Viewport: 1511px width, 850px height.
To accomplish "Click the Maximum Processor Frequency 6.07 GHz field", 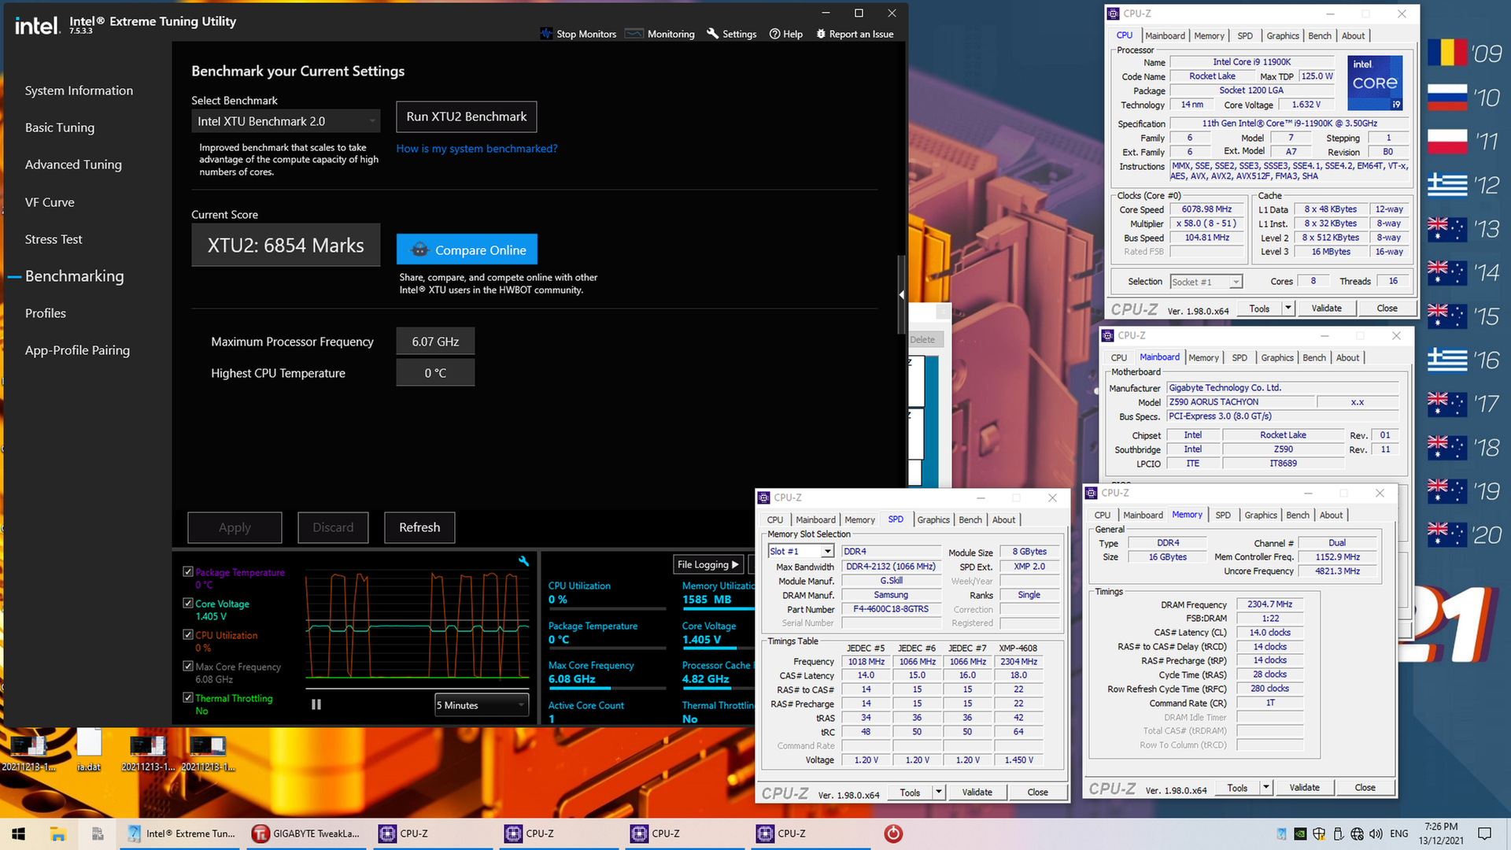I will 435,342.
